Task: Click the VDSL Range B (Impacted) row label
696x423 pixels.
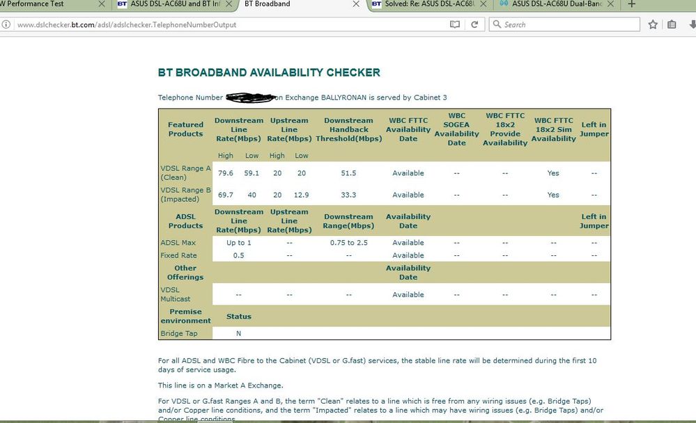Action: [x=185, y=194]
